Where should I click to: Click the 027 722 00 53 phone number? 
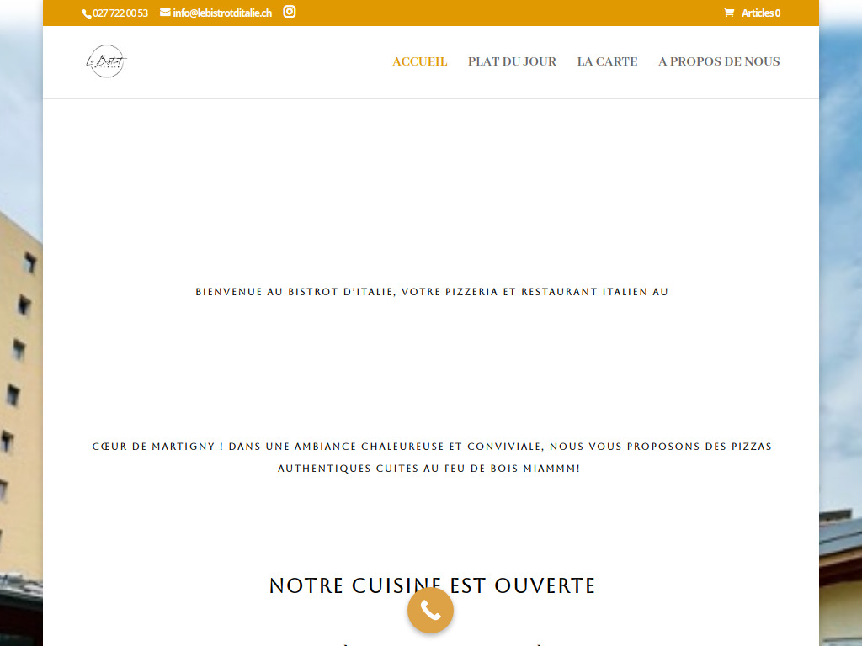119,13
